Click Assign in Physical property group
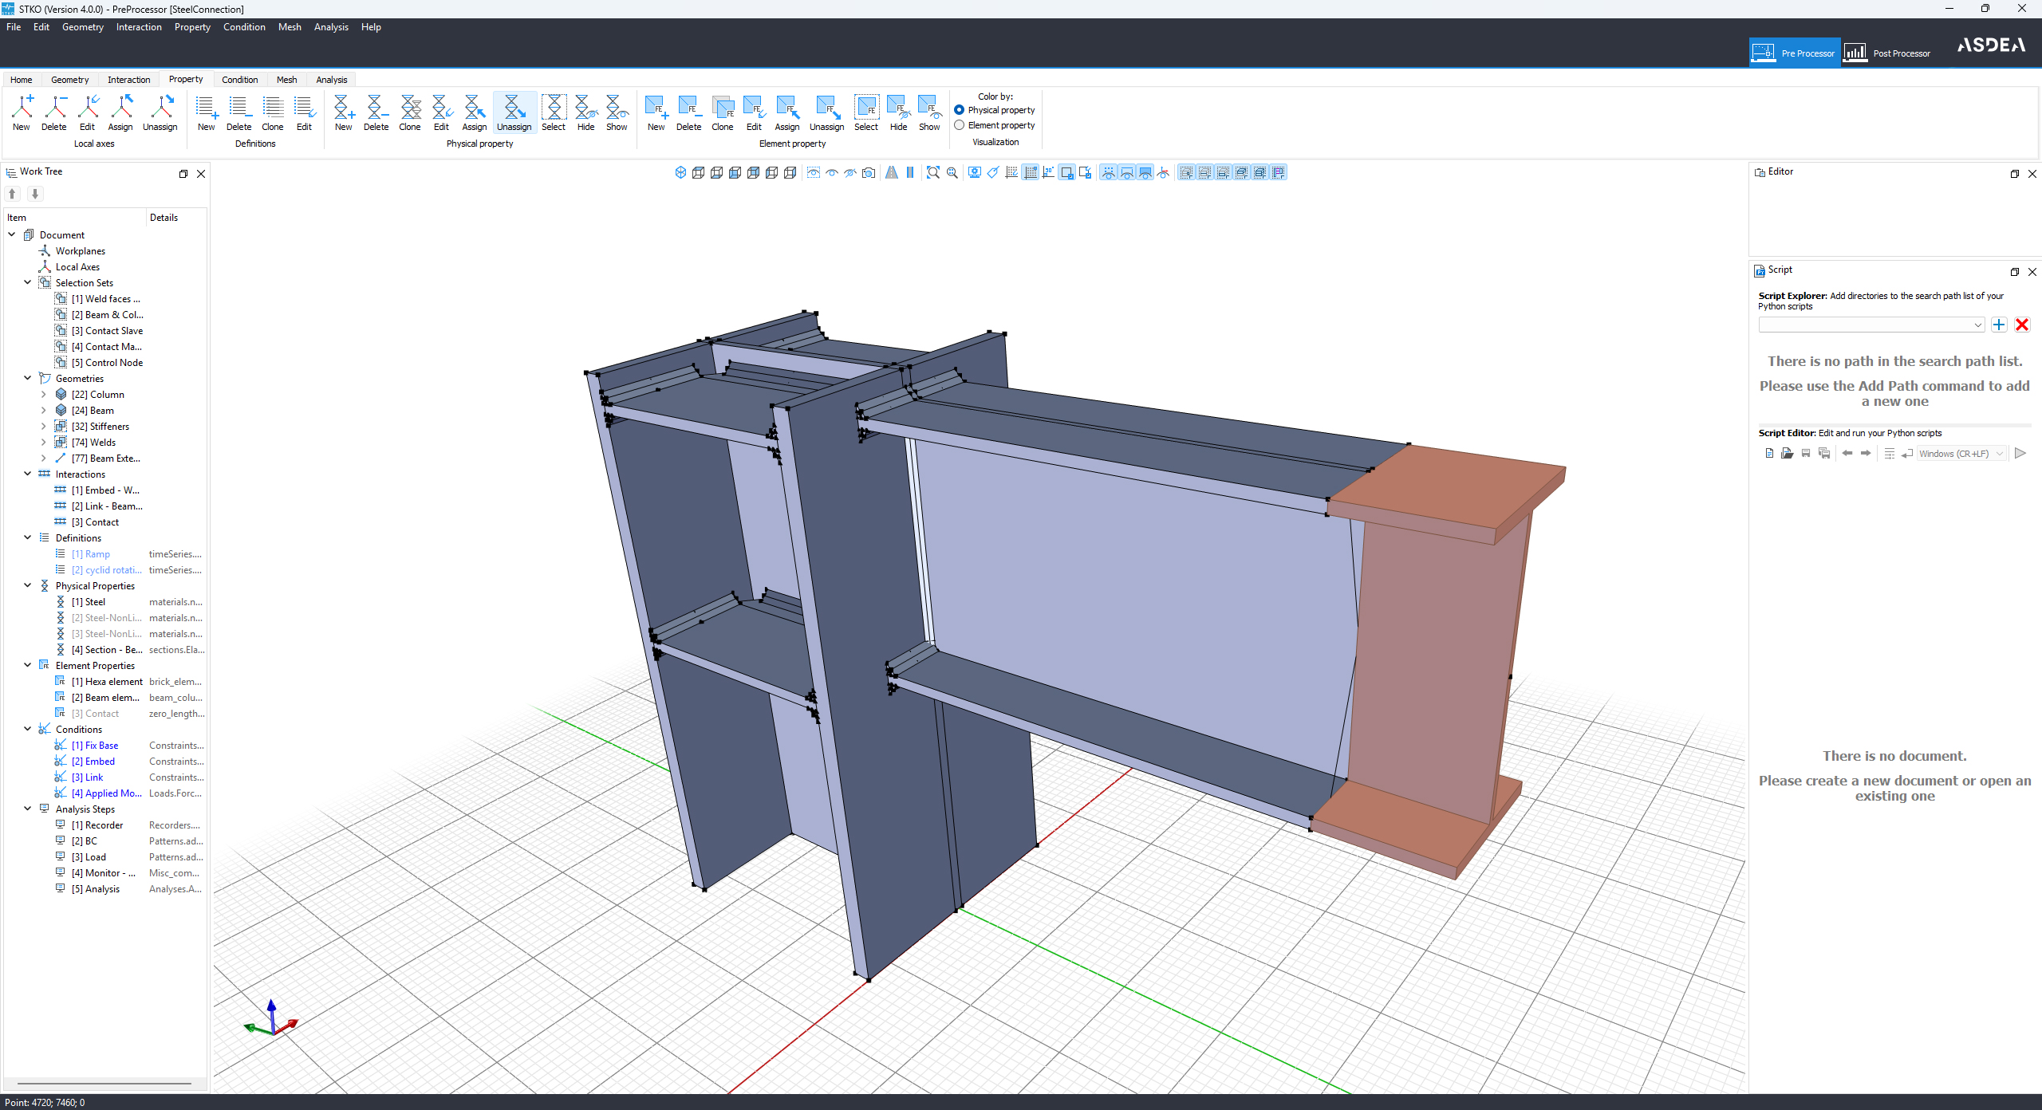This screenshot has height=1110, width=2042. 475,113
